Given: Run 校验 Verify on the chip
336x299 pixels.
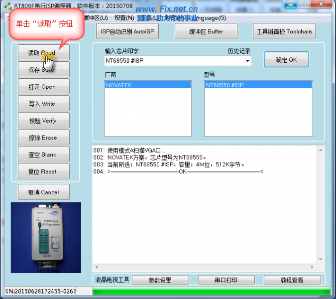Looking at the screenshot, I should (x=43, y=121).
